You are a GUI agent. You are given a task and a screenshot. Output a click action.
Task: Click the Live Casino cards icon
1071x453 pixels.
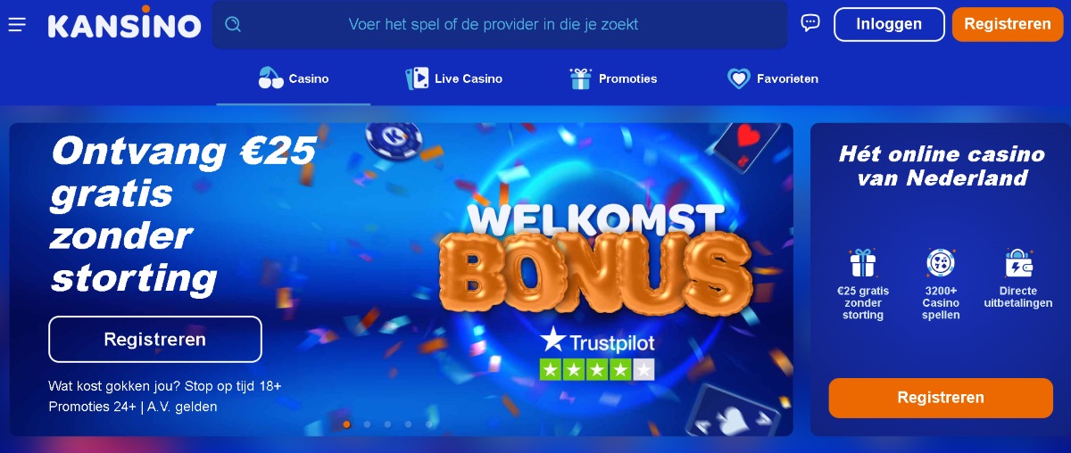[417, 78]
